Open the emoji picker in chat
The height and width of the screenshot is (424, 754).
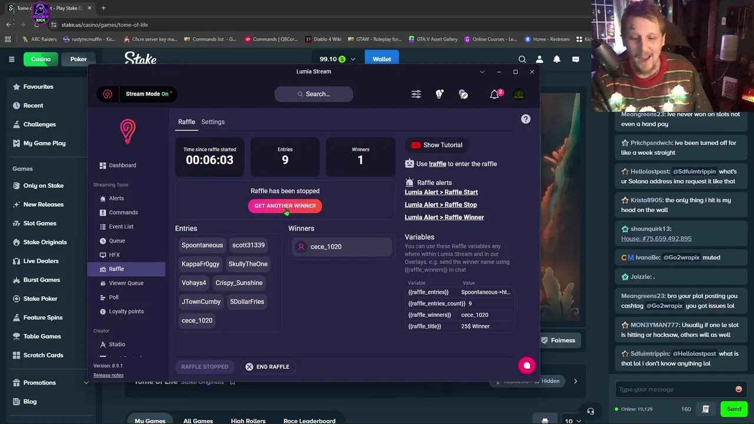click(739, 389)
